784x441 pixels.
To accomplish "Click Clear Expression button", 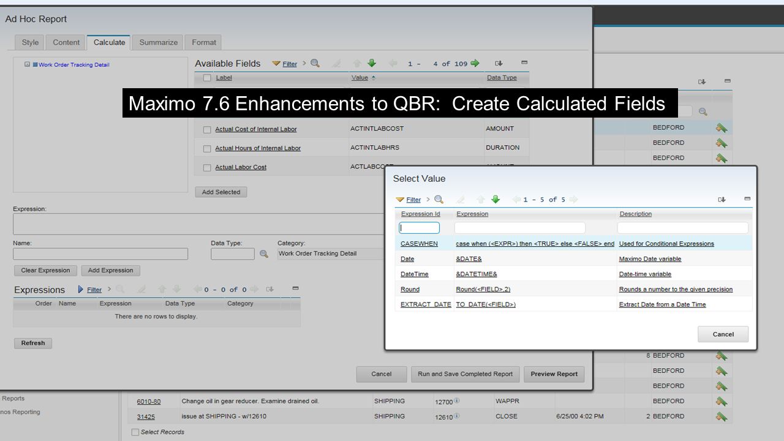I will [x=46, y=270].
